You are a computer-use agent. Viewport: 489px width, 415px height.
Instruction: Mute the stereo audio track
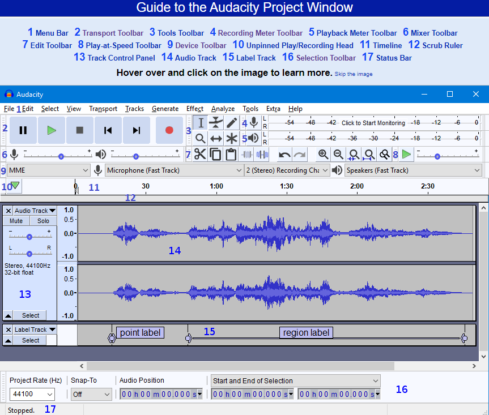point(15,221)
